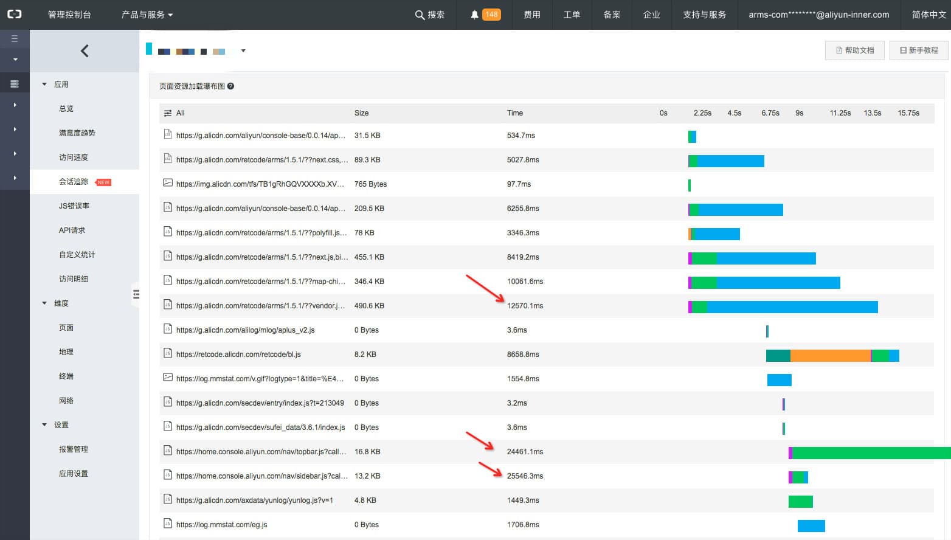Expand the down caret in left rail
Image resolution: width=951 pixels, height=540 pixels.
pyautogui.click(x=15, y=60)
